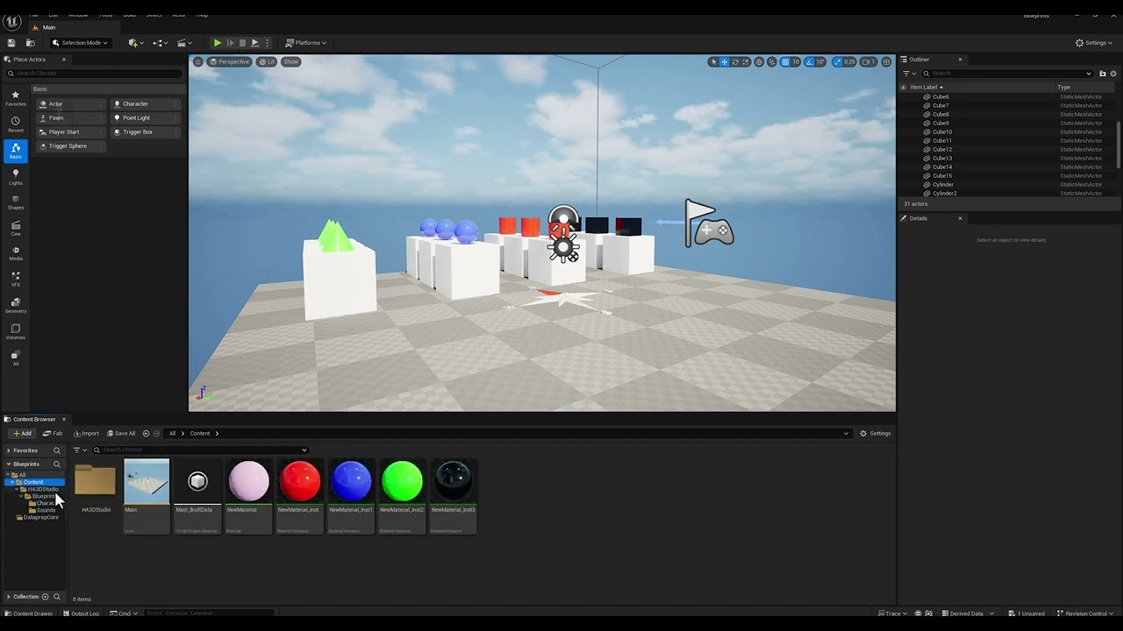
Task: Open the Lit view mode menu
Action: [267, 61]
